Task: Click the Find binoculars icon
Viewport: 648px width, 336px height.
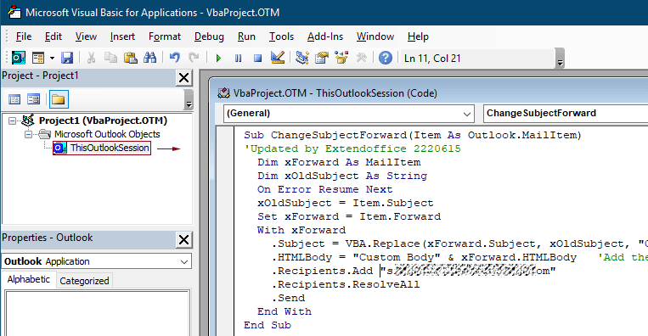Action: [149, 58]
